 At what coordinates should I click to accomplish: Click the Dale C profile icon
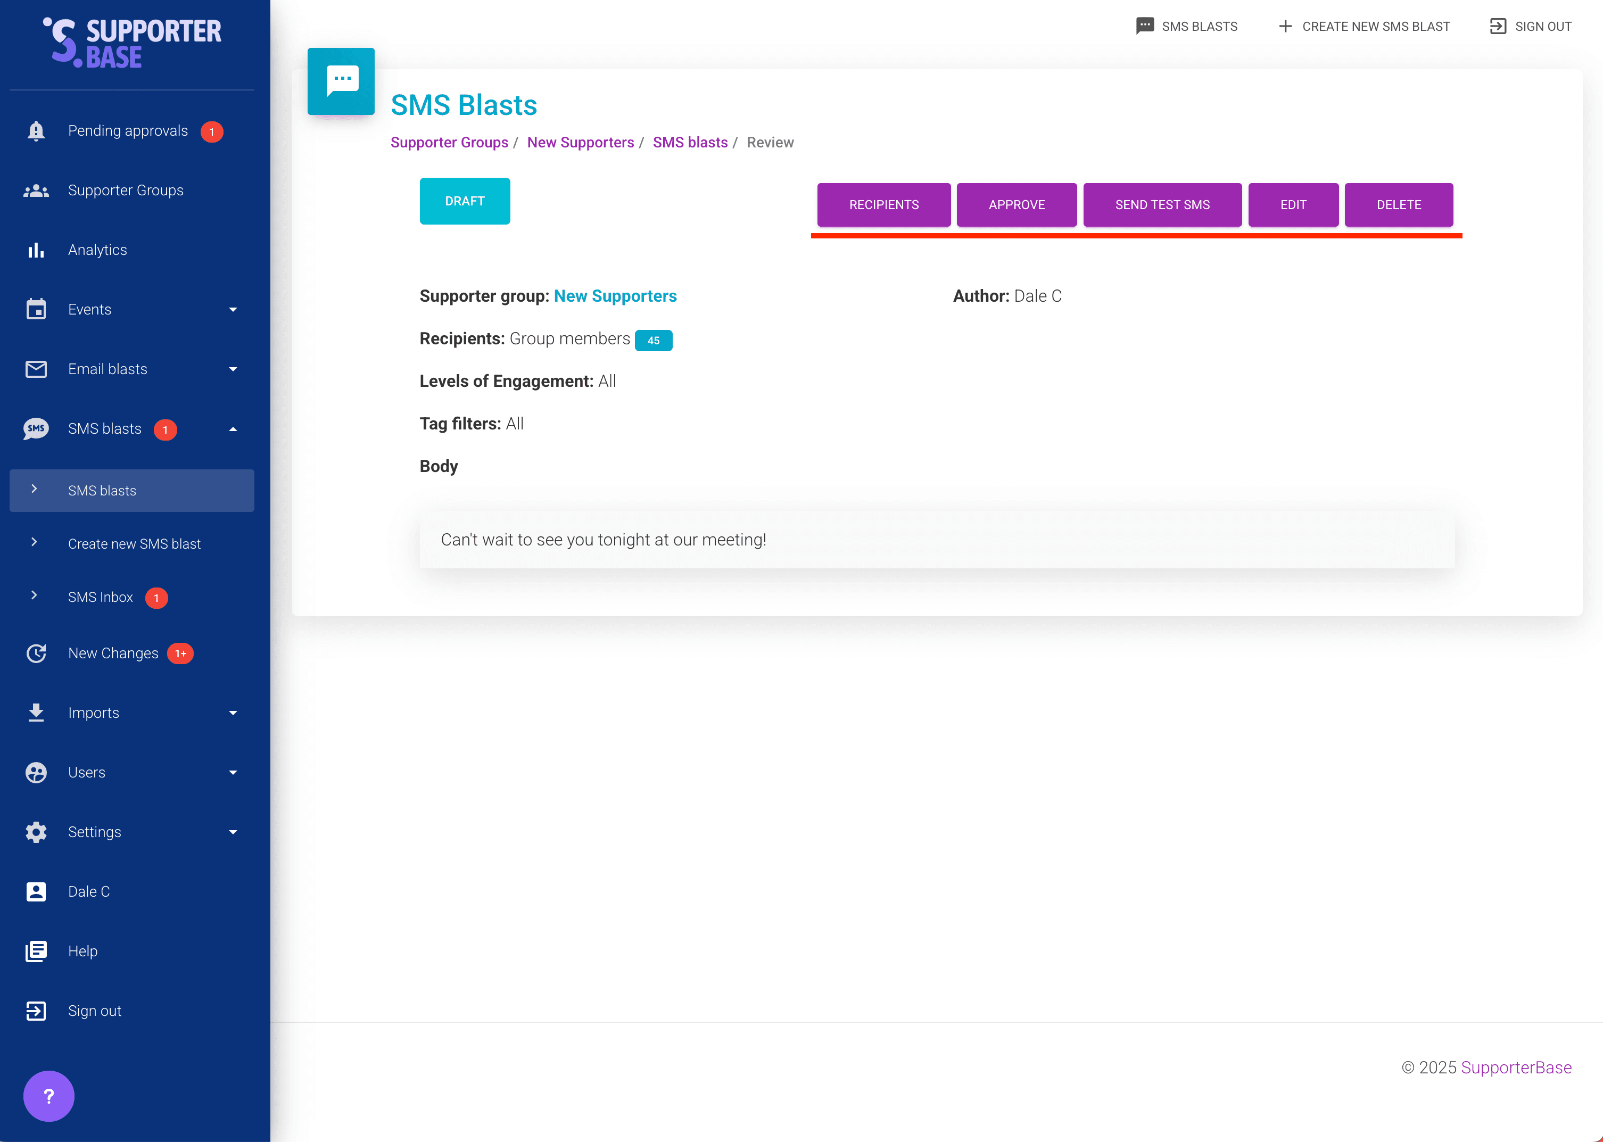(36, 892)
